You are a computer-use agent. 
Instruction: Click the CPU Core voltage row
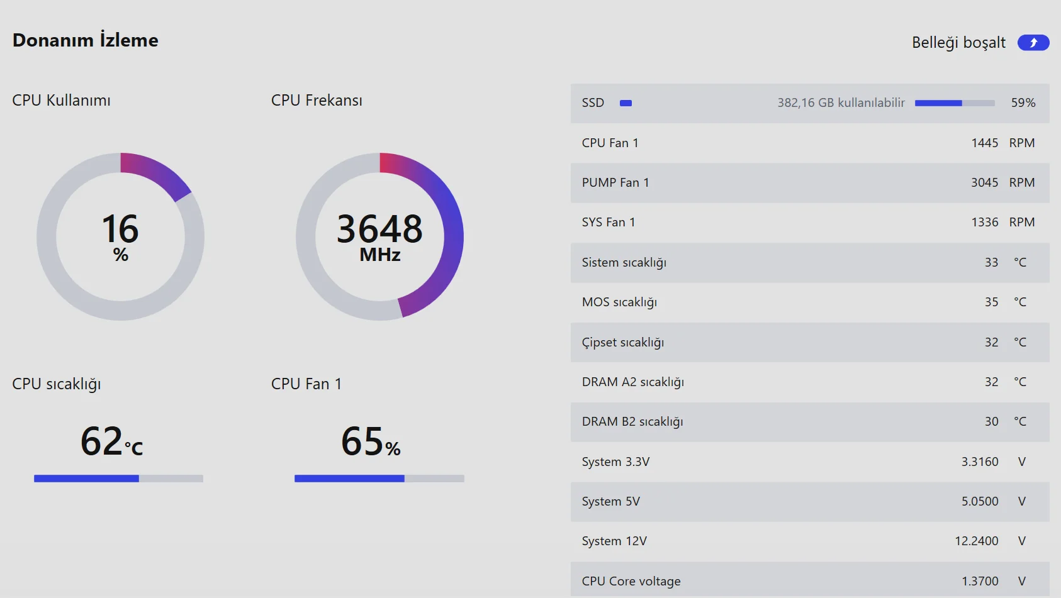(x=809, y=581)
